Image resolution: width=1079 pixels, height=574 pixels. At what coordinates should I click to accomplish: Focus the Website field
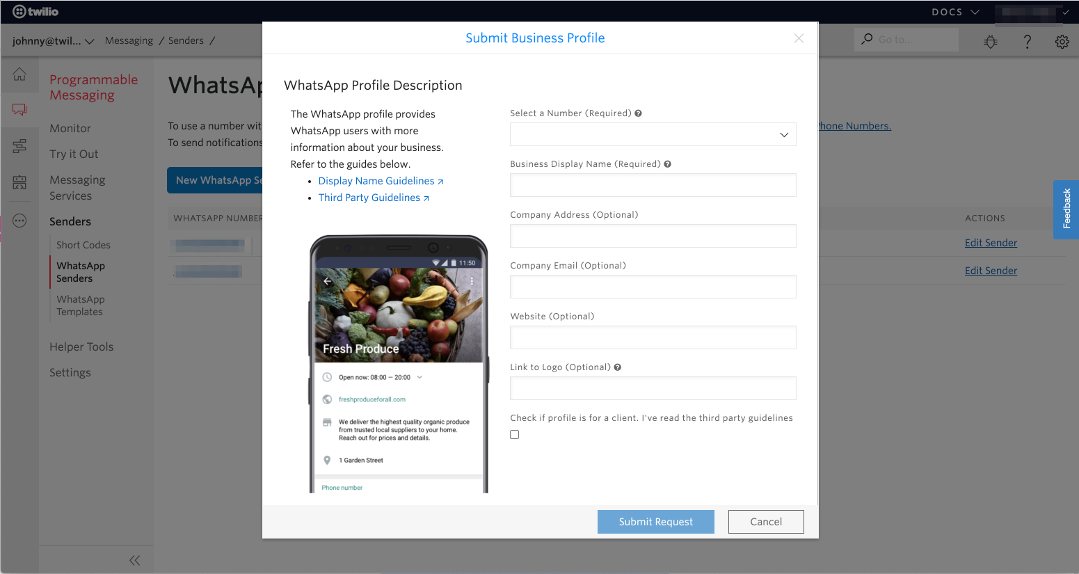(x=653, y=337)
